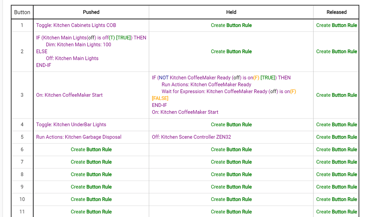Image resolution: width=374 pixels, height=217 pixels.
Task: Create Button Rule for button 7 Held
Action: [x=231, y=162]
